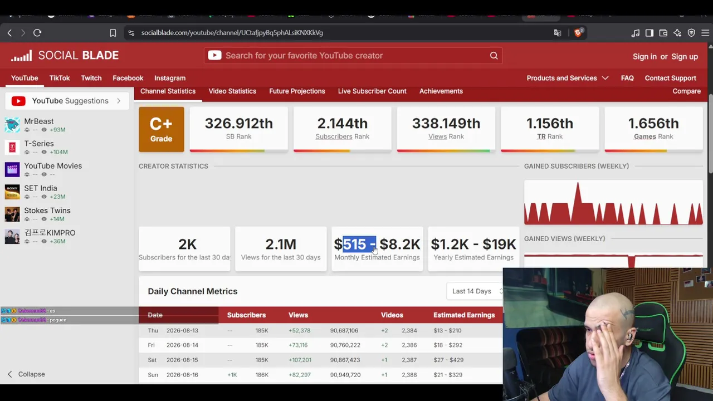
Task: Click the Views column header
Action: click(x=298, y=315)
